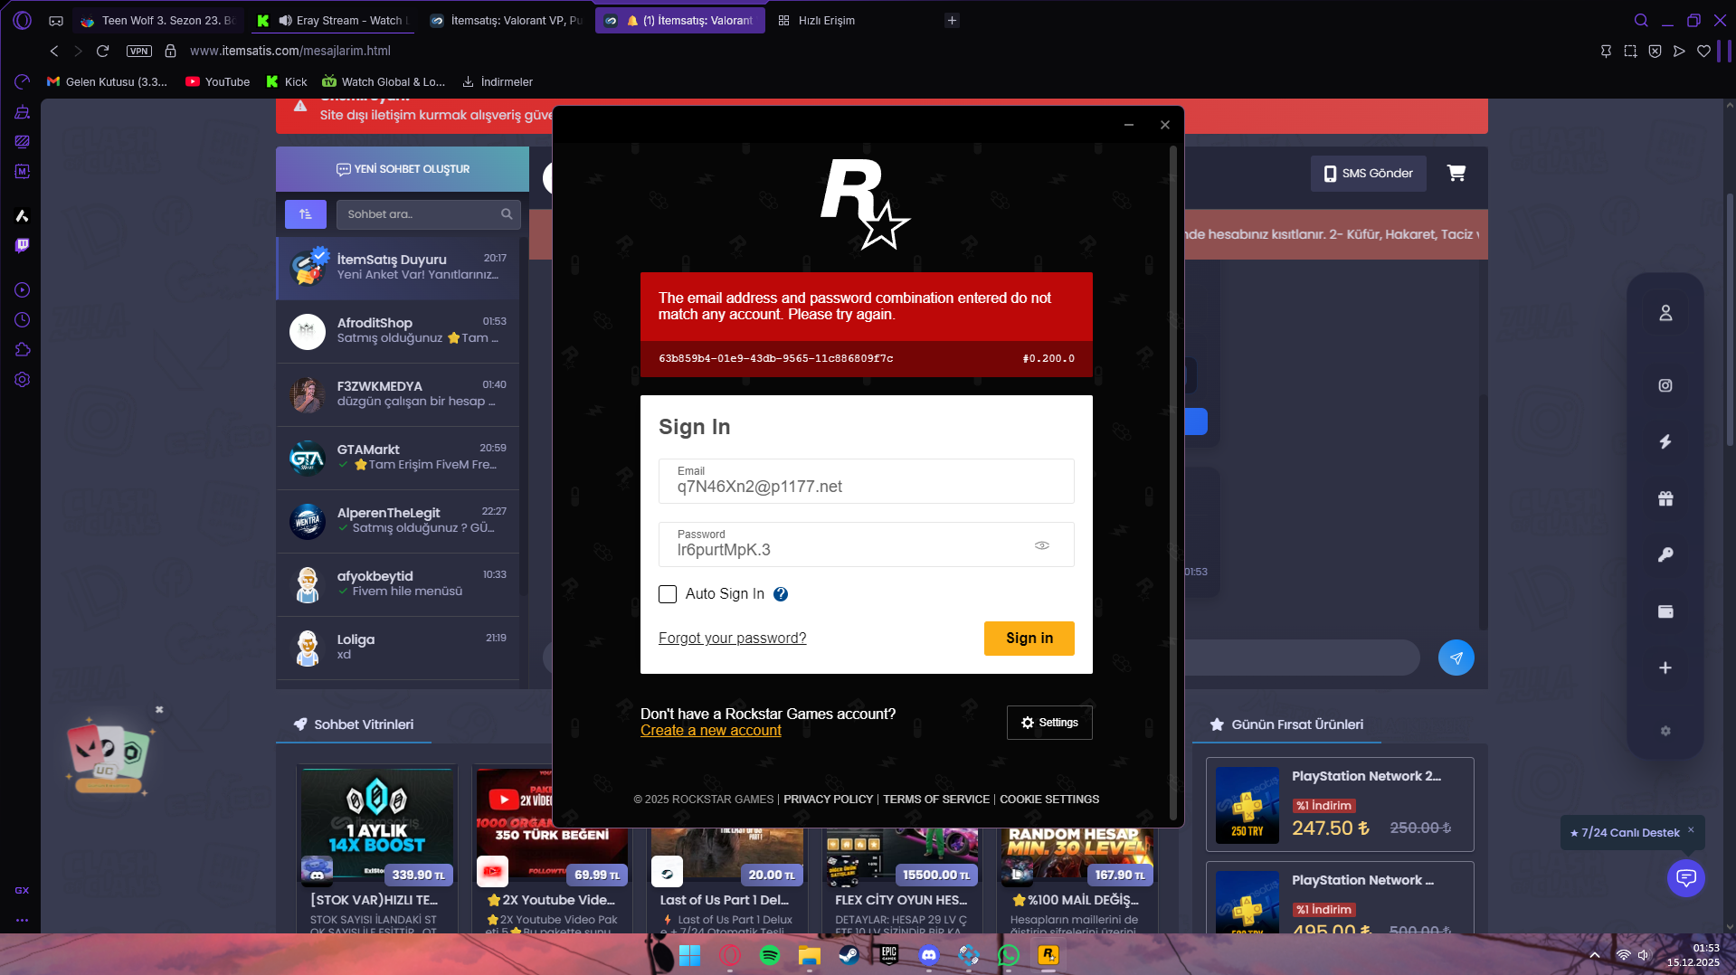Image resolution: width=1736 pixels, height=975 pixels.
Task: Open the YouTube bookmark
Action: click(217, 81)
